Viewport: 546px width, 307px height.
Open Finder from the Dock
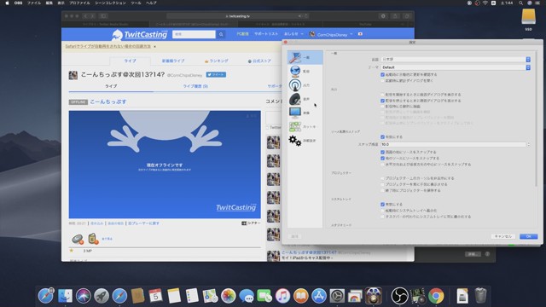[x=65, y=296]
